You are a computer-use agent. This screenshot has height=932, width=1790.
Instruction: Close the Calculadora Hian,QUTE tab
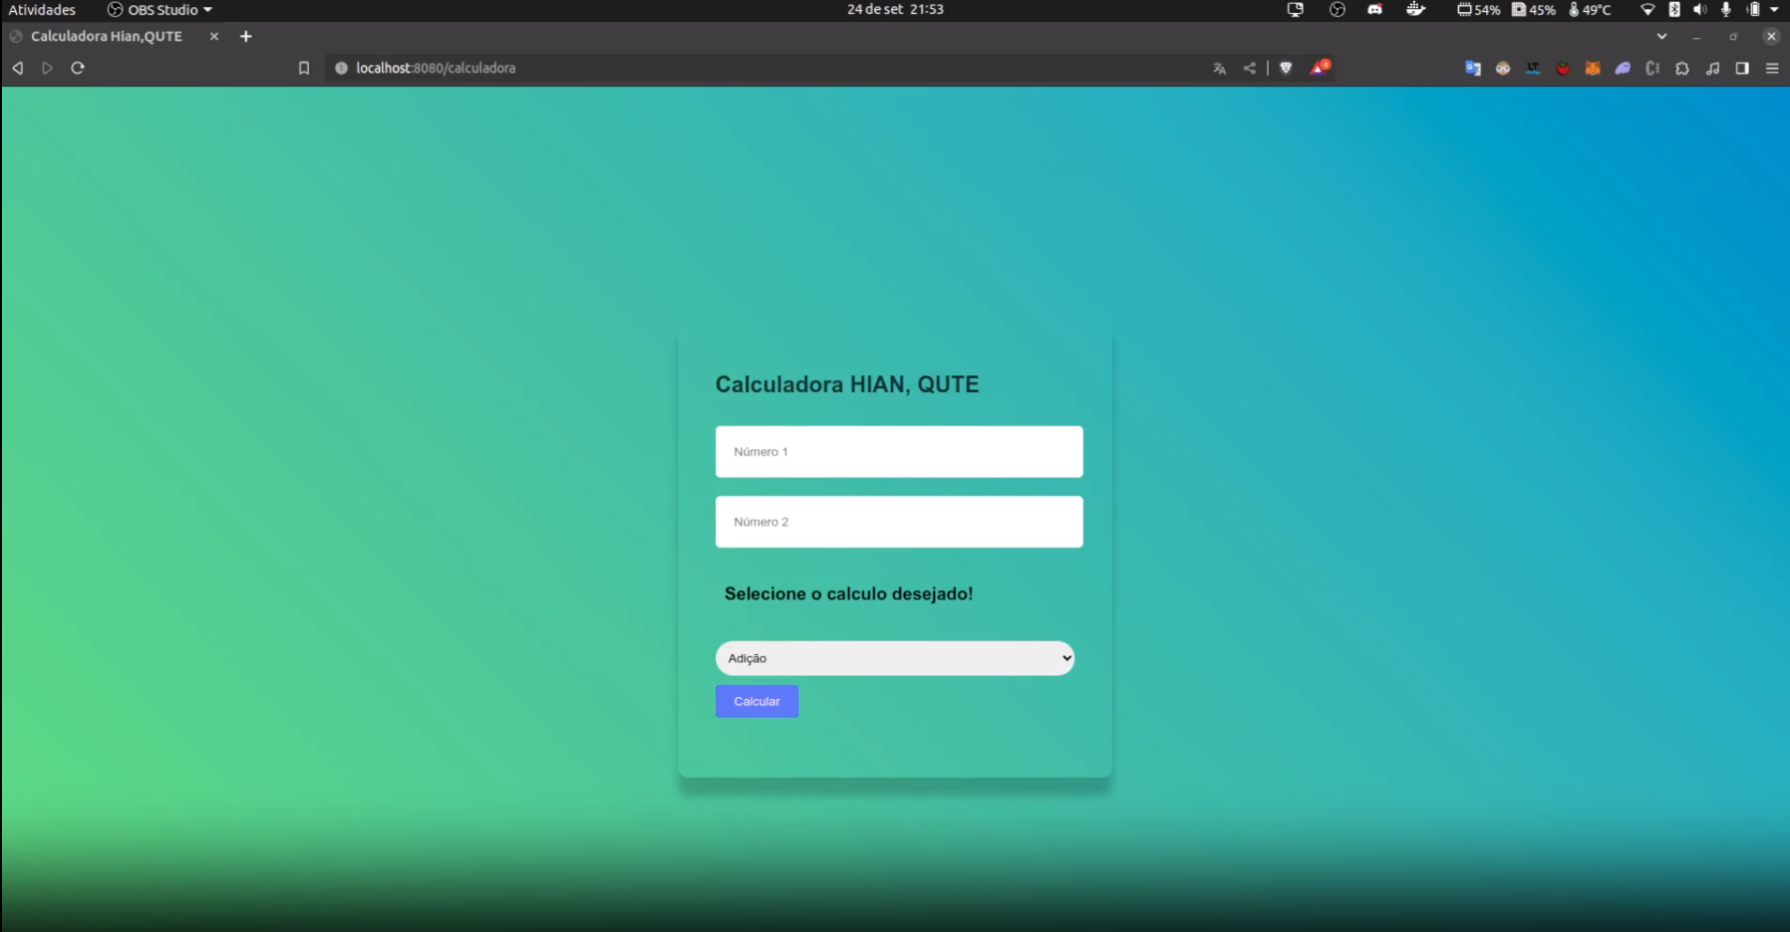point(213,36)
